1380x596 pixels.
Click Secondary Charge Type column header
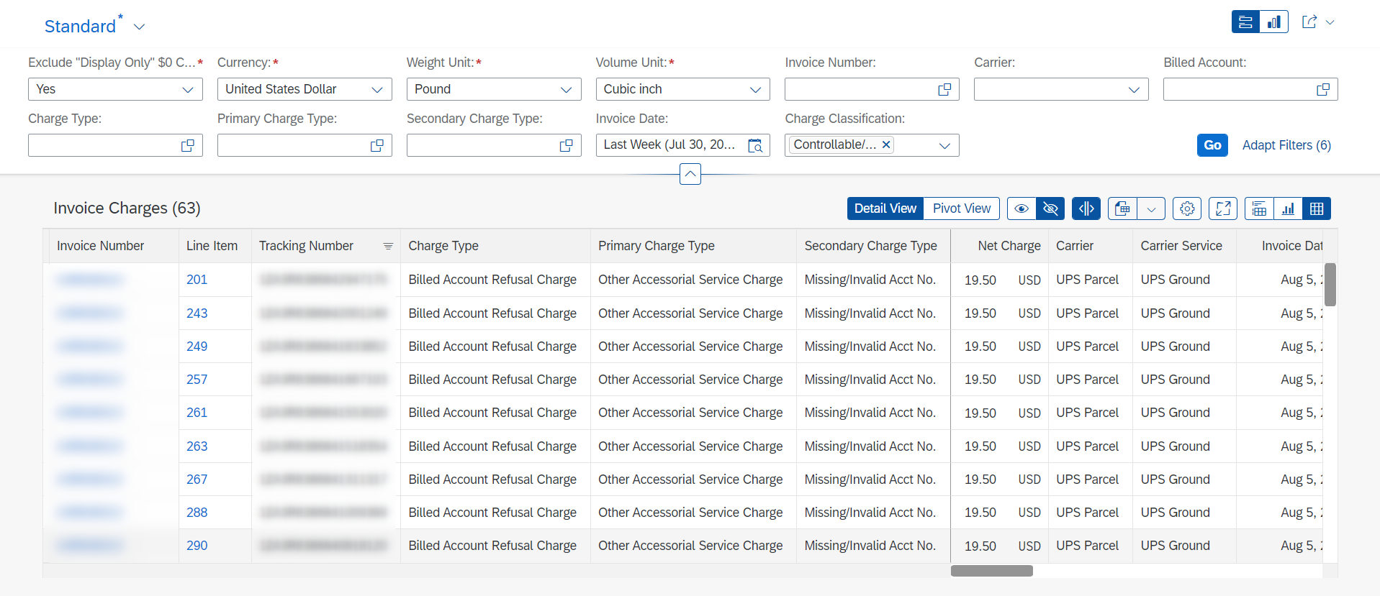tap(873, 246)
